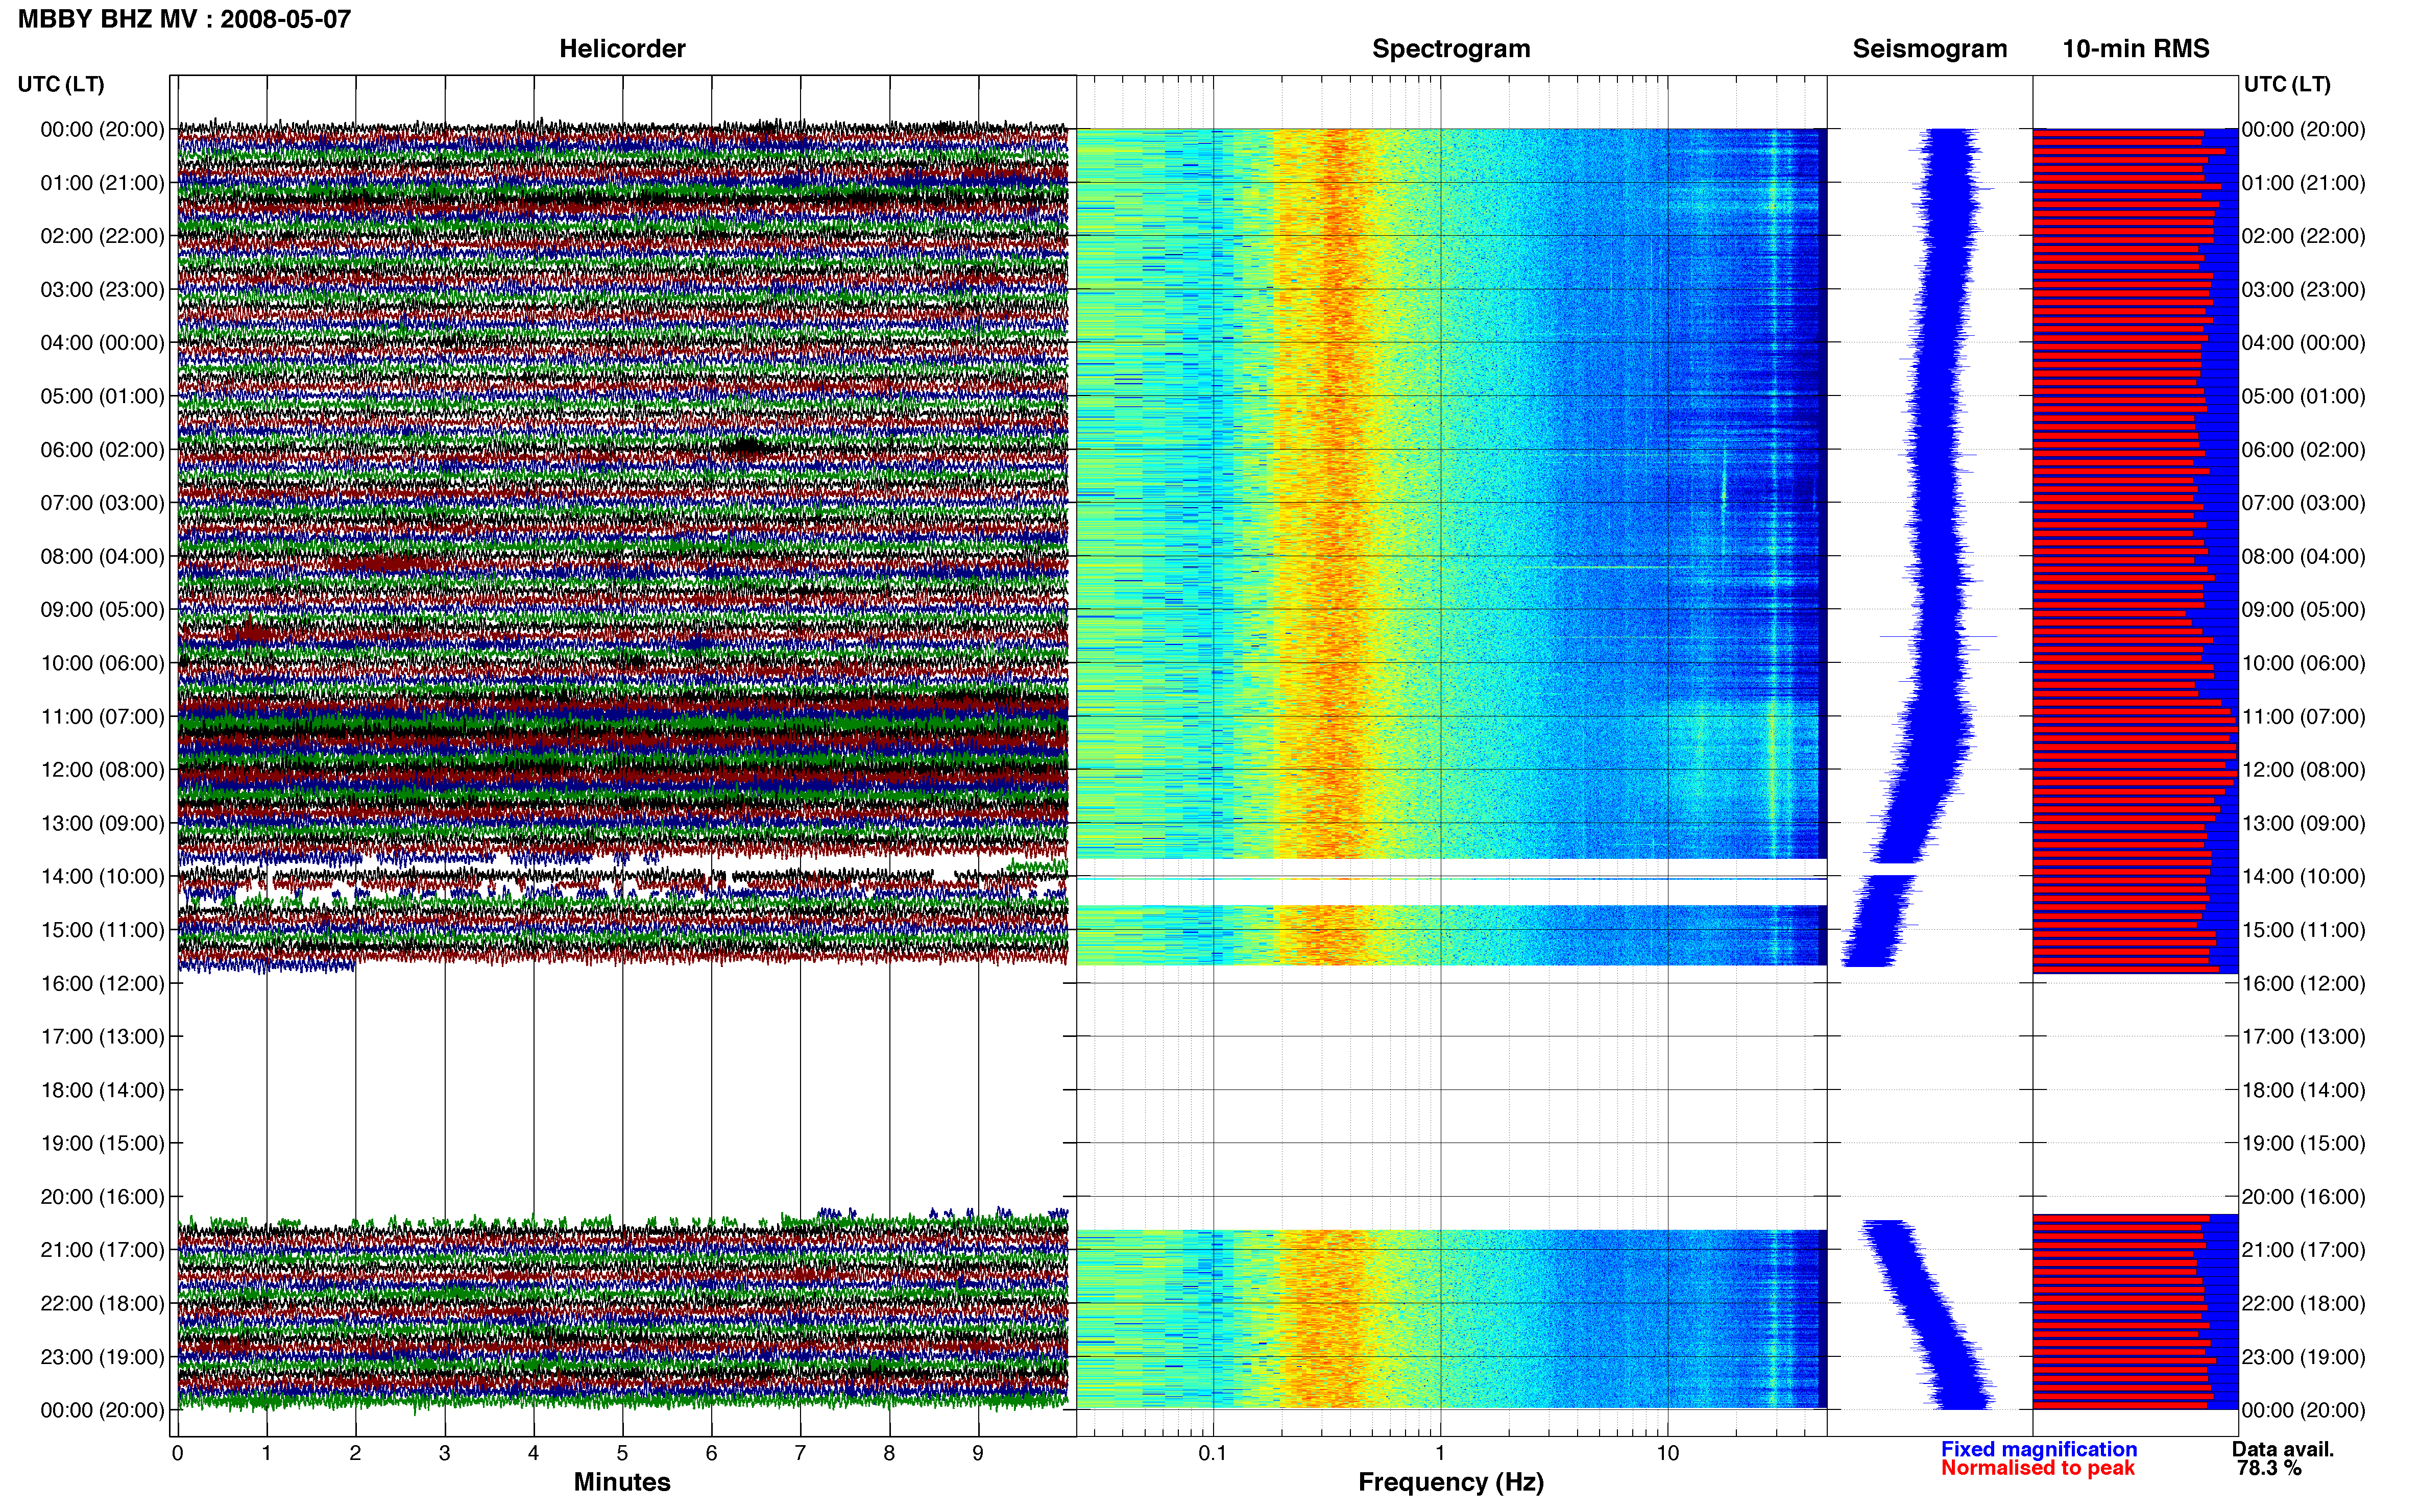Viewport: 2420px width, 1512px height.
Task: Click left time label '04:00 (00:00)'
Action: 102,343
